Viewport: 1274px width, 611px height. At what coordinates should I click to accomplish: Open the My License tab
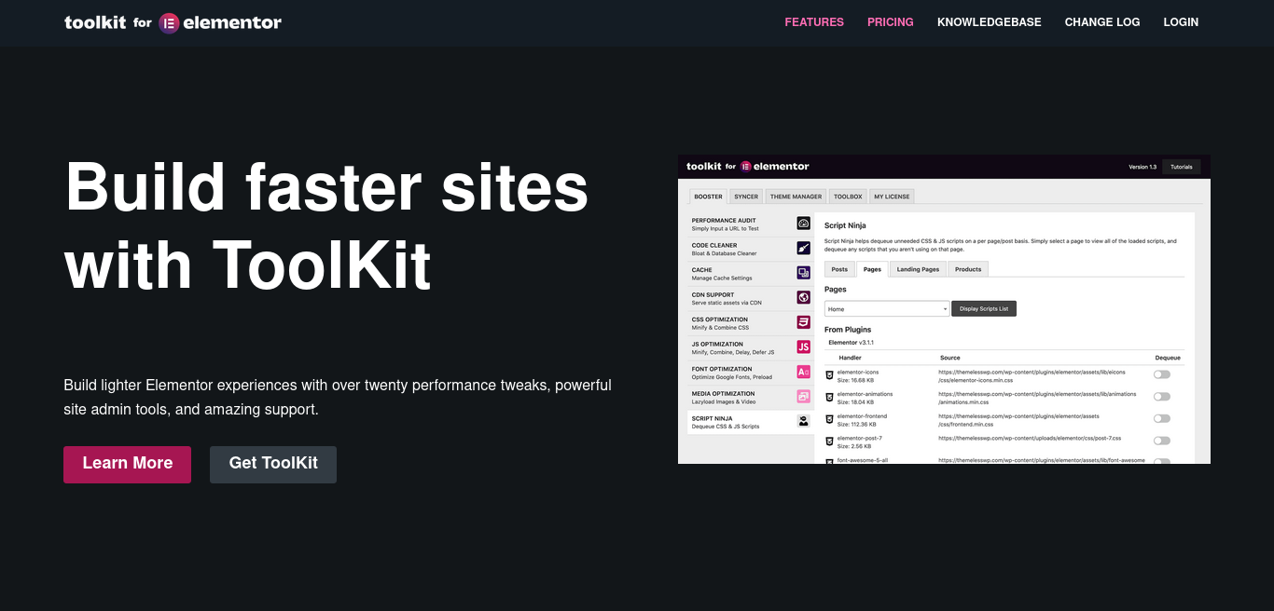click(892, 197)
